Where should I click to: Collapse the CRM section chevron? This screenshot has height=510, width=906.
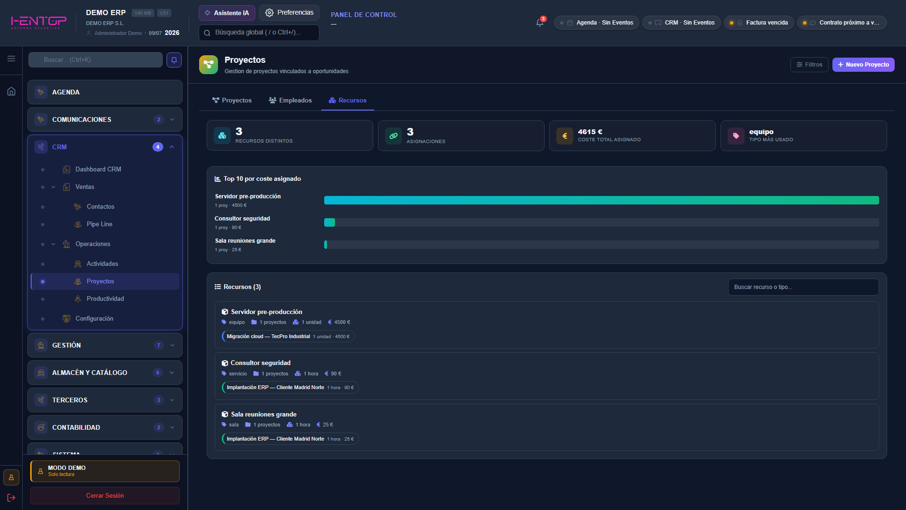point(172,147)
